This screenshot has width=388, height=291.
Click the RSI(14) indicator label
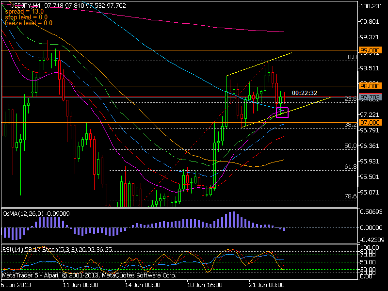coord(12,248)
